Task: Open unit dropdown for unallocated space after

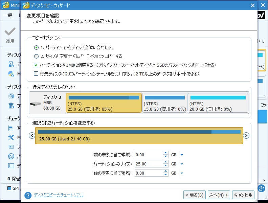Action: pyautogui.click(x=182, y=173)
